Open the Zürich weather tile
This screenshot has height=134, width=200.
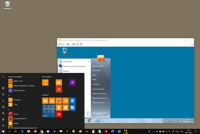(x=49, y=111)
